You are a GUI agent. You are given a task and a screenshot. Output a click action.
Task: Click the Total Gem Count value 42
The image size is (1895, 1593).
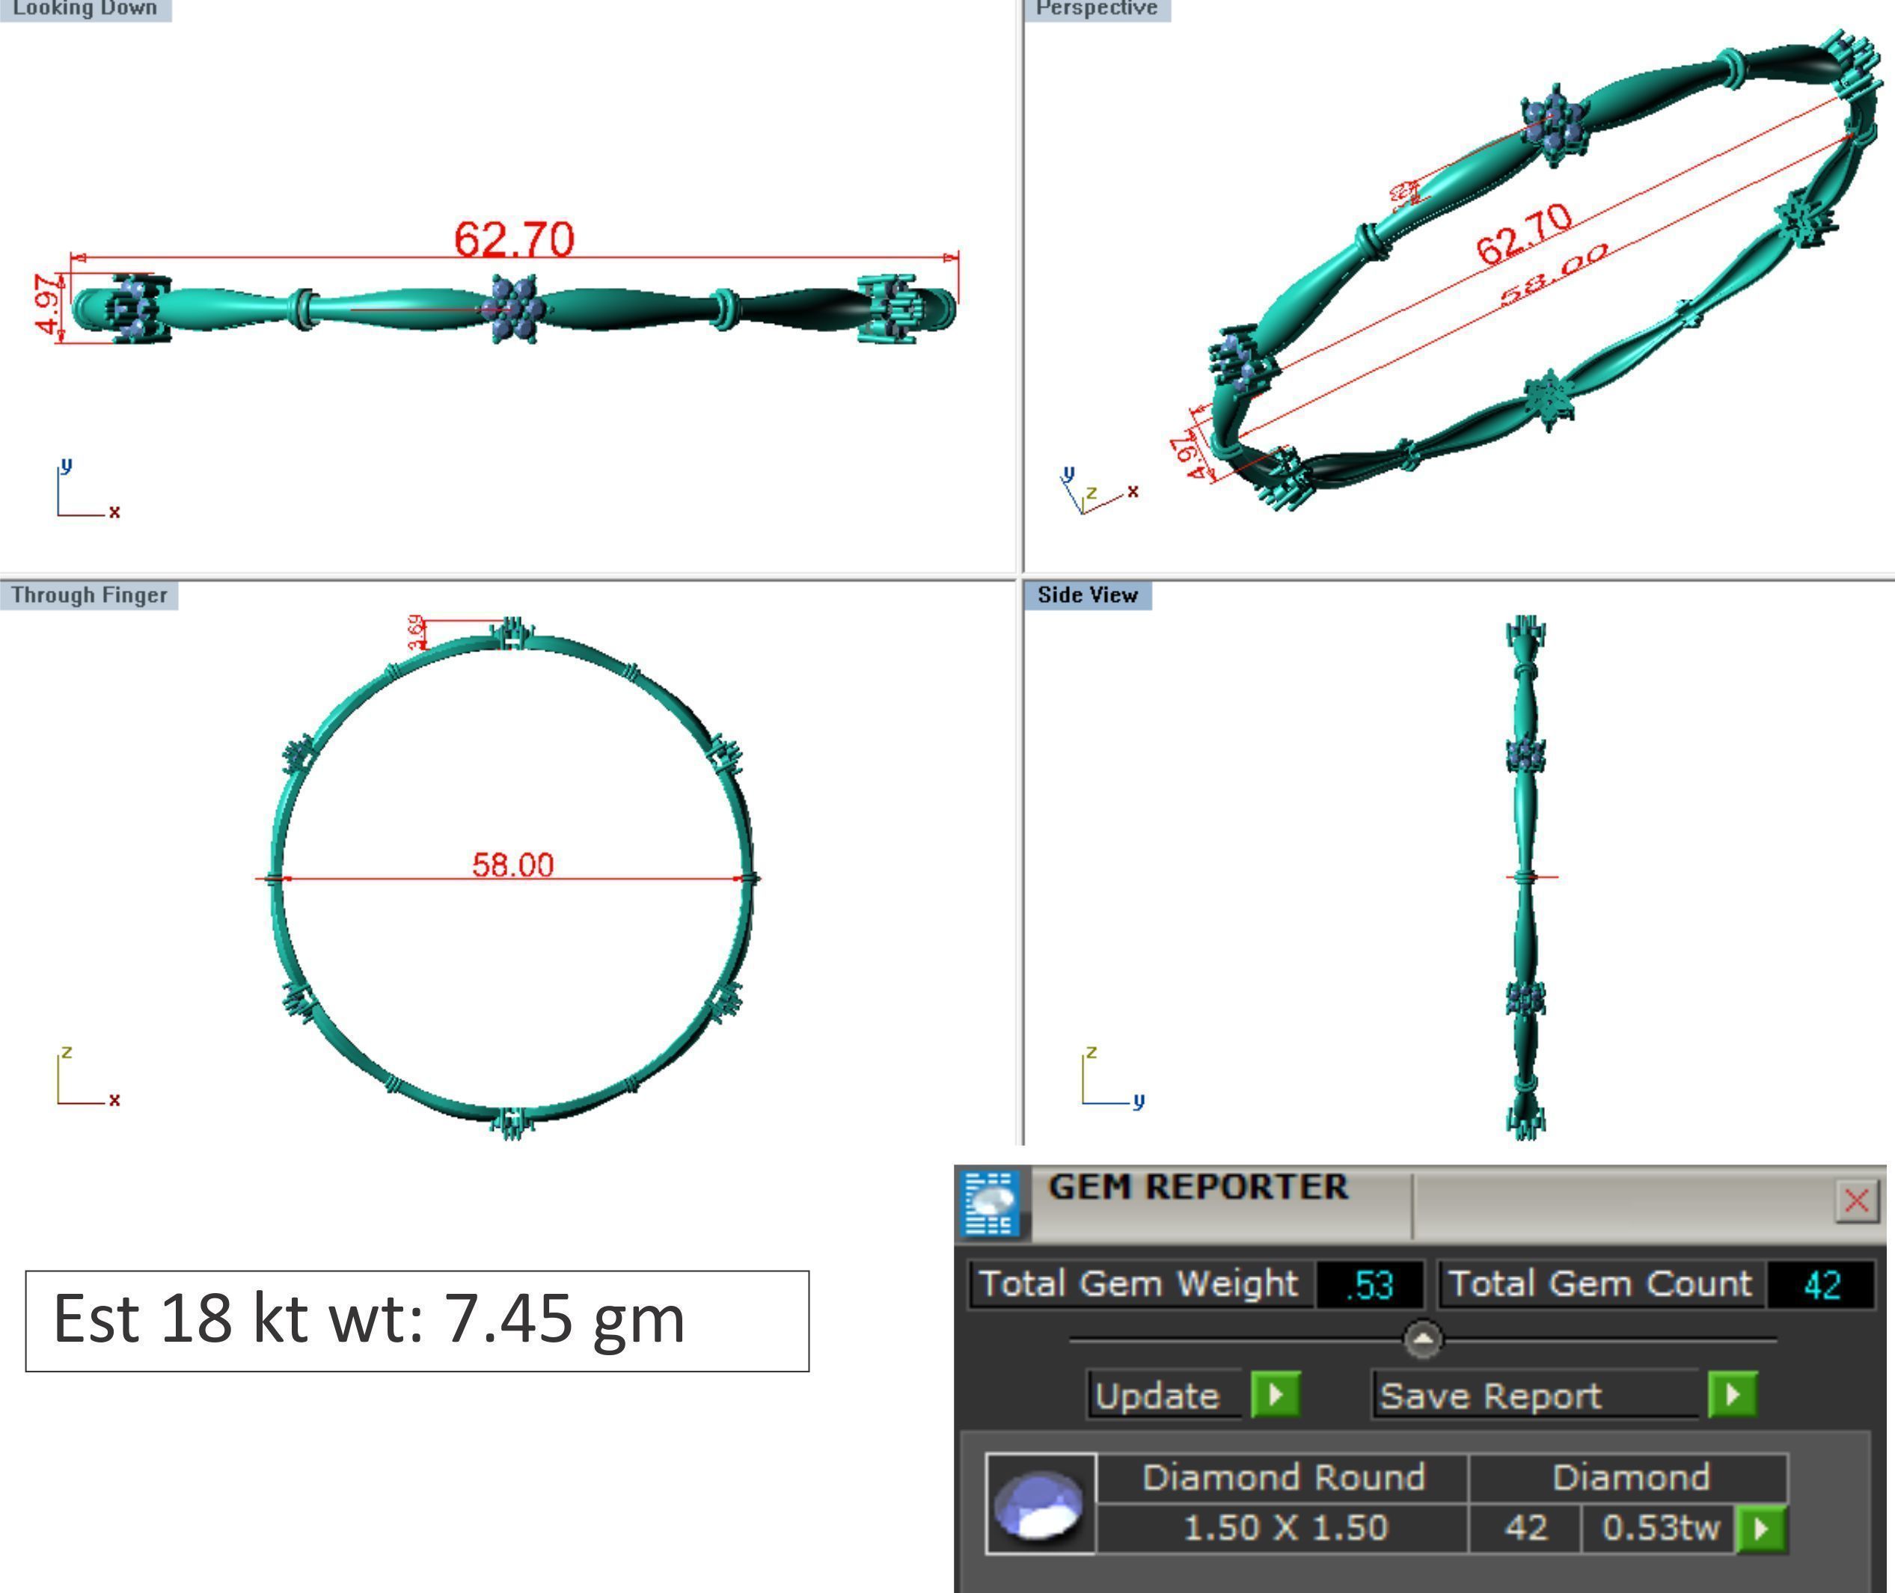[1821, 1284]
